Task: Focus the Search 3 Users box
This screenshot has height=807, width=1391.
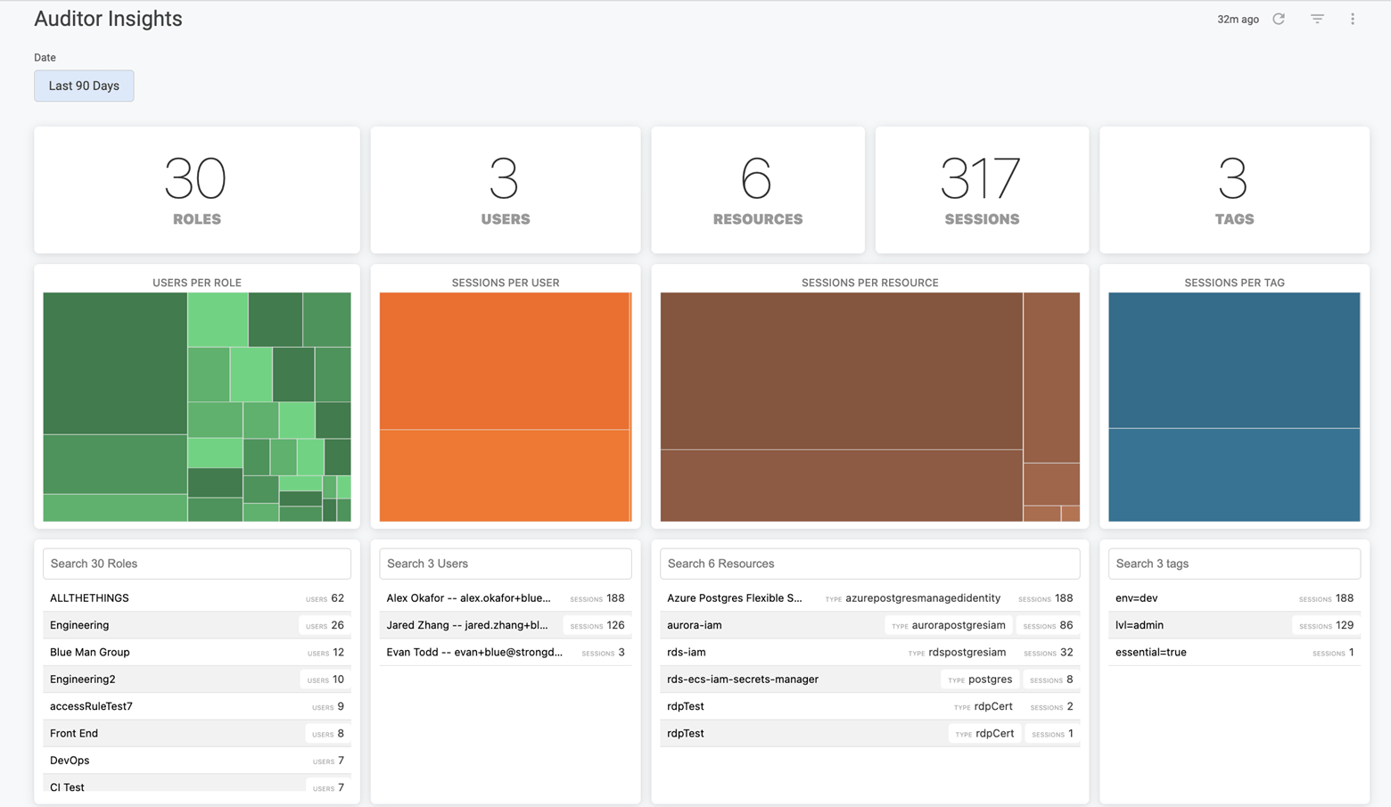Action: pyautogui.click(x=505, y=564)
